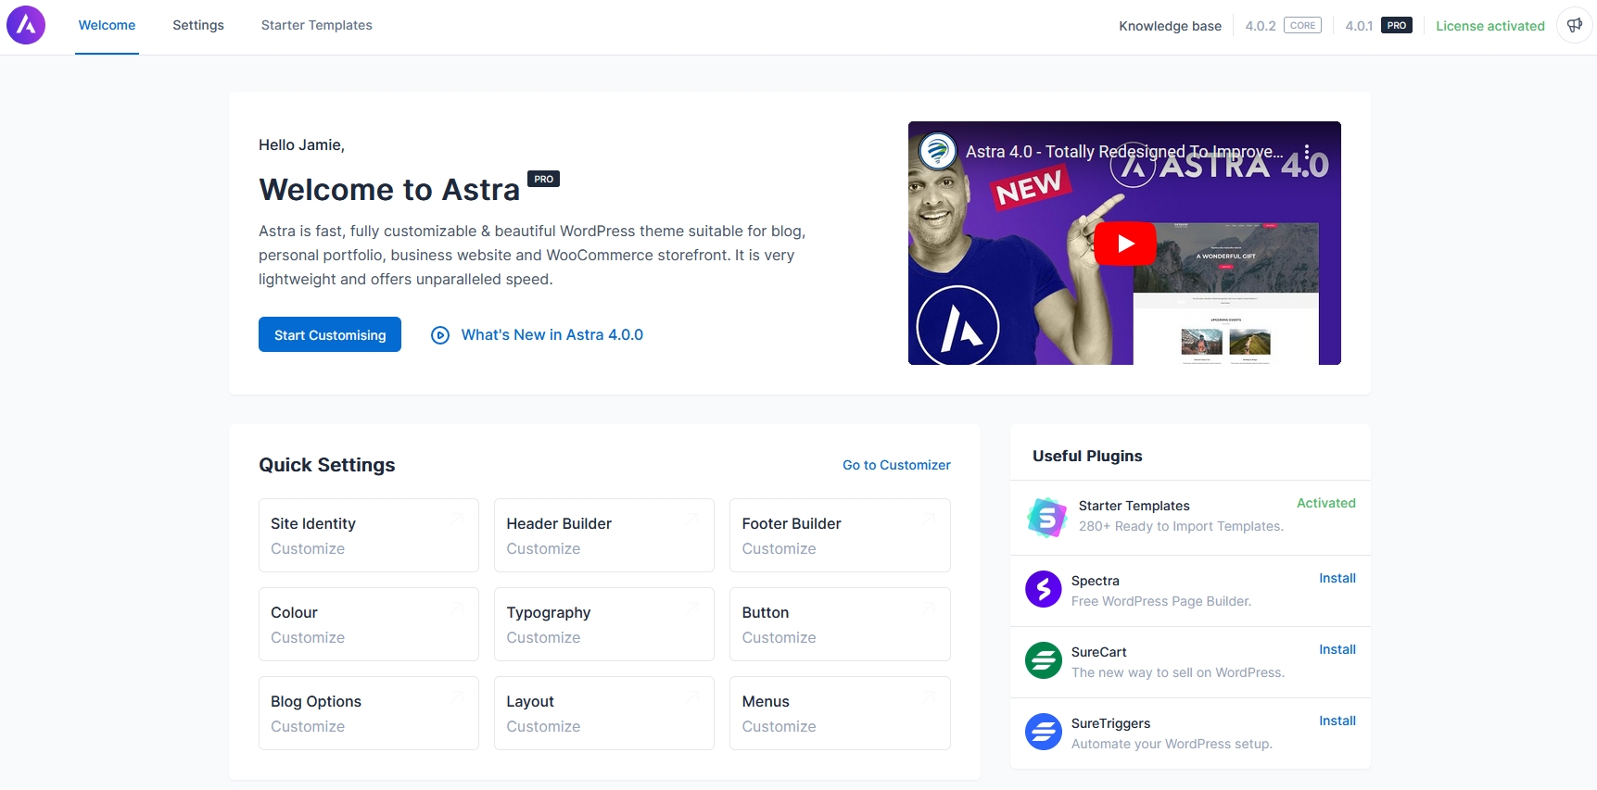This screenshot has height=790, width=1597.
Task: Click Customize under Header Builder
Action: (543, 548)
